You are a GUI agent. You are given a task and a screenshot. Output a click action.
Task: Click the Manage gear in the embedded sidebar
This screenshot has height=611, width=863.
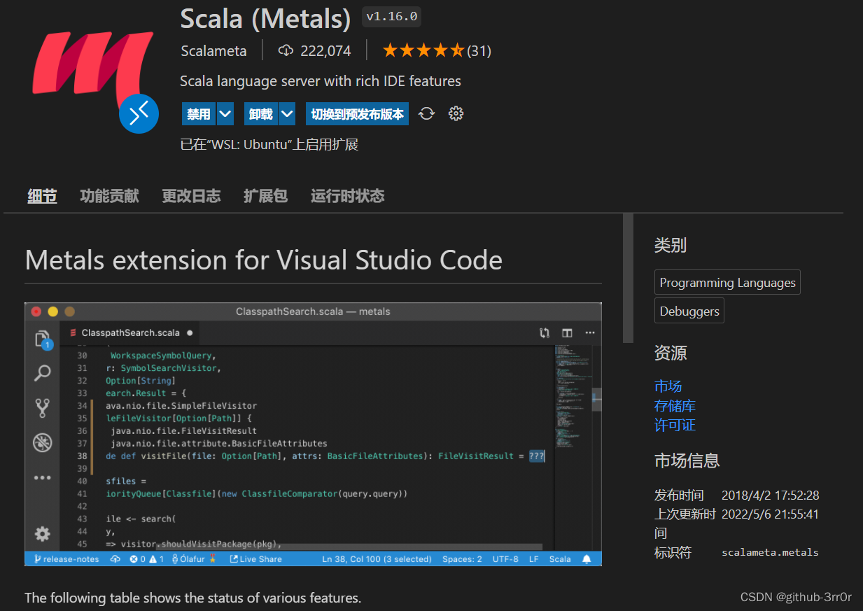coord(43,534)
